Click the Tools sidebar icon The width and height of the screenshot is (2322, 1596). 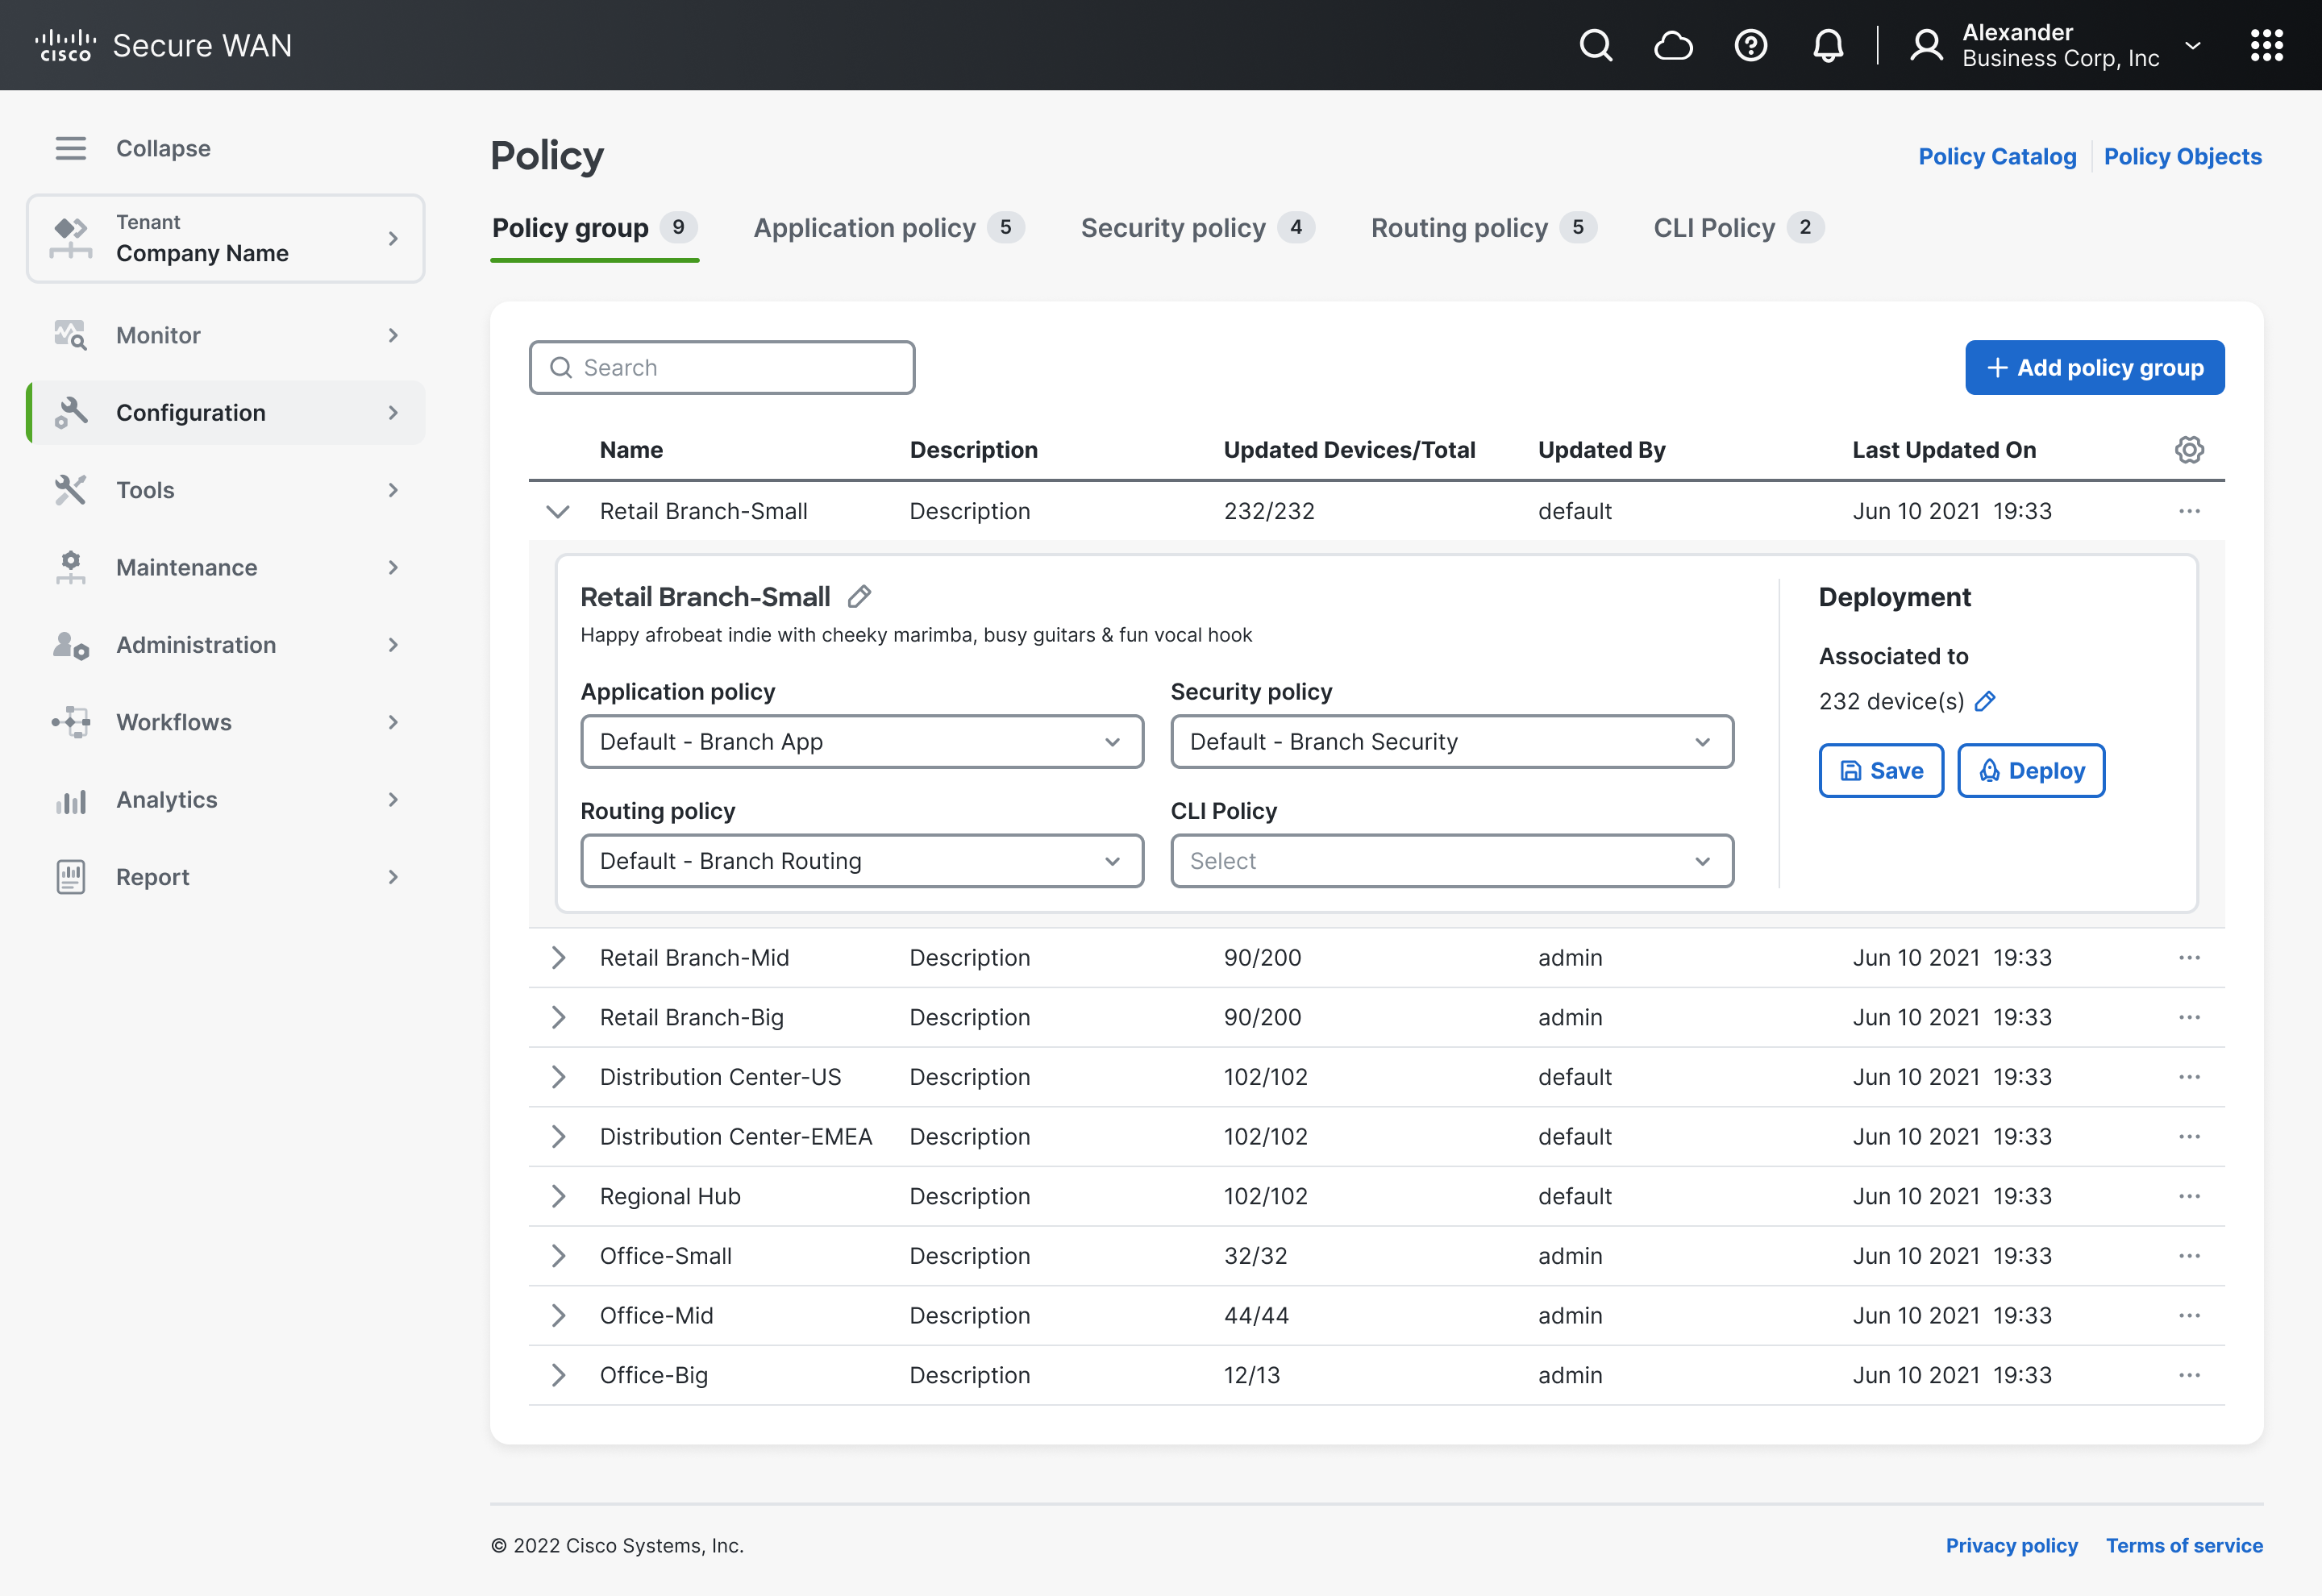[70, 490]
